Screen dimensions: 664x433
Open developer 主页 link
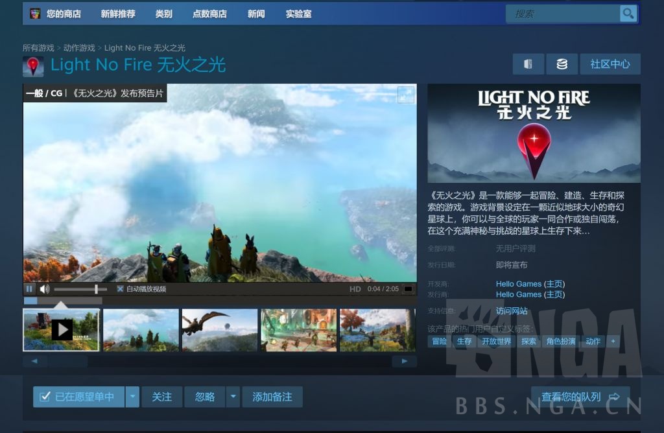(554, 283)
